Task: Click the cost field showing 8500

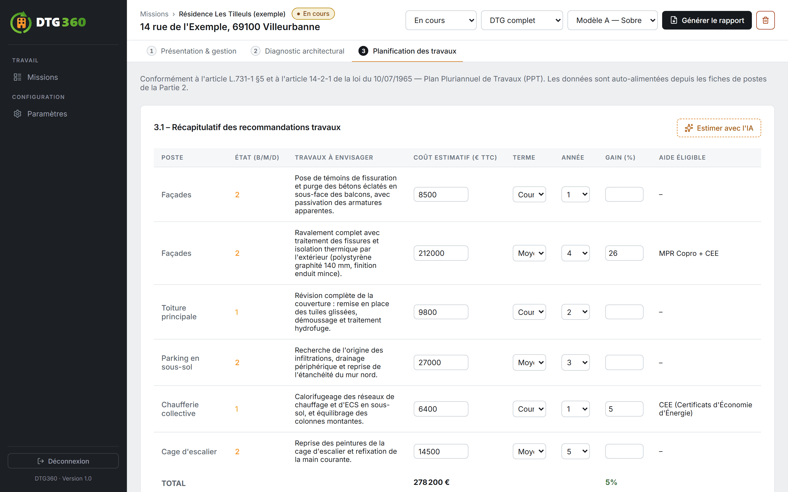Action: 441,194
